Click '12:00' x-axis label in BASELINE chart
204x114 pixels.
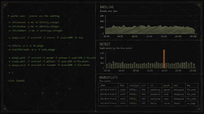tap(149, 36)
